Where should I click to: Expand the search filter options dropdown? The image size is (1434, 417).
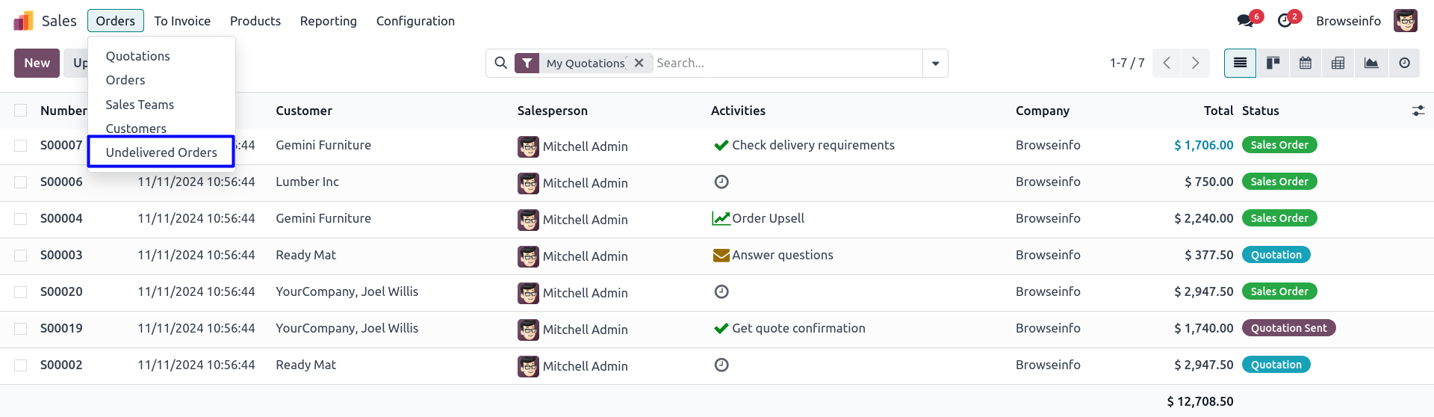(935, 64)
